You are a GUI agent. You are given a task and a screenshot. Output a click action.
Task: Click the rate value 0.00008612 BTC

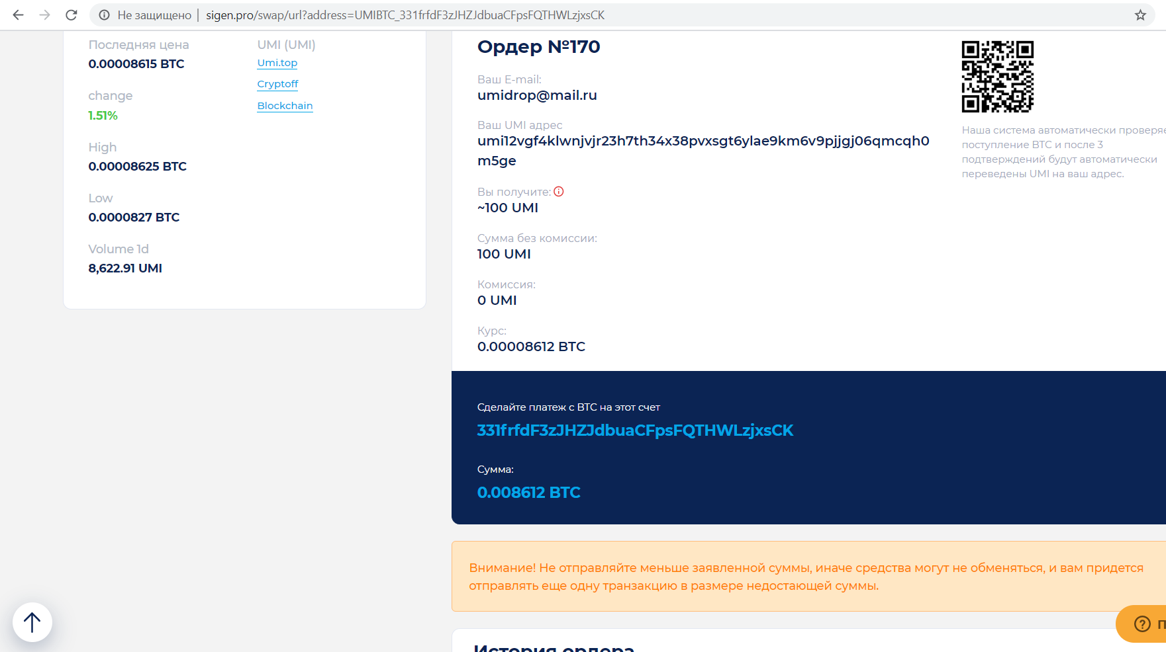(x=531, y=346)
